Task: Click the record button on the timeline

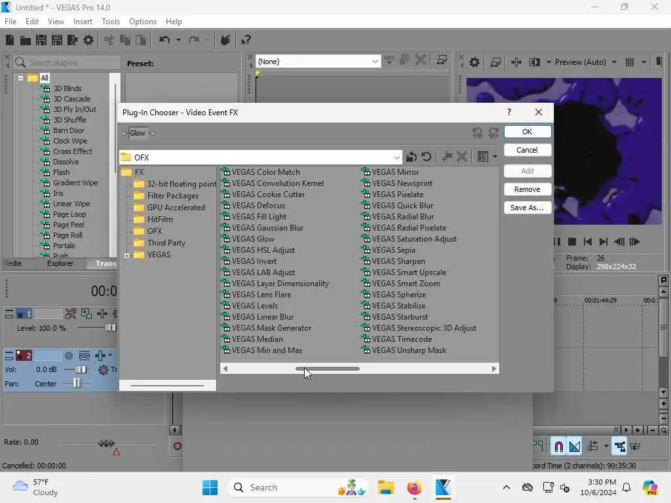Action: pyautogui.click(x=177, y=446)
